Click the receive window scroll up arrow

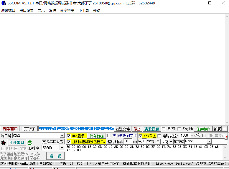227,17
